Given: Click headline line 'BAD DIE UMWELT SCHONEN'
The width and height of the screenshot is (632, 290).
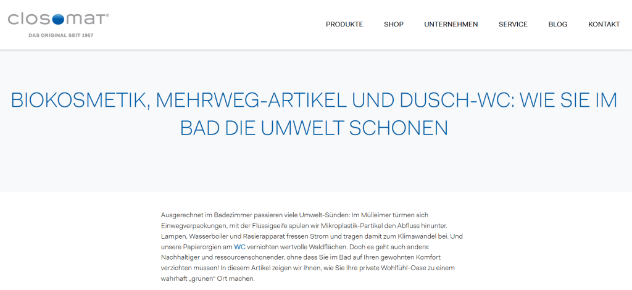Looking at the screenshot, I should 314,128.
